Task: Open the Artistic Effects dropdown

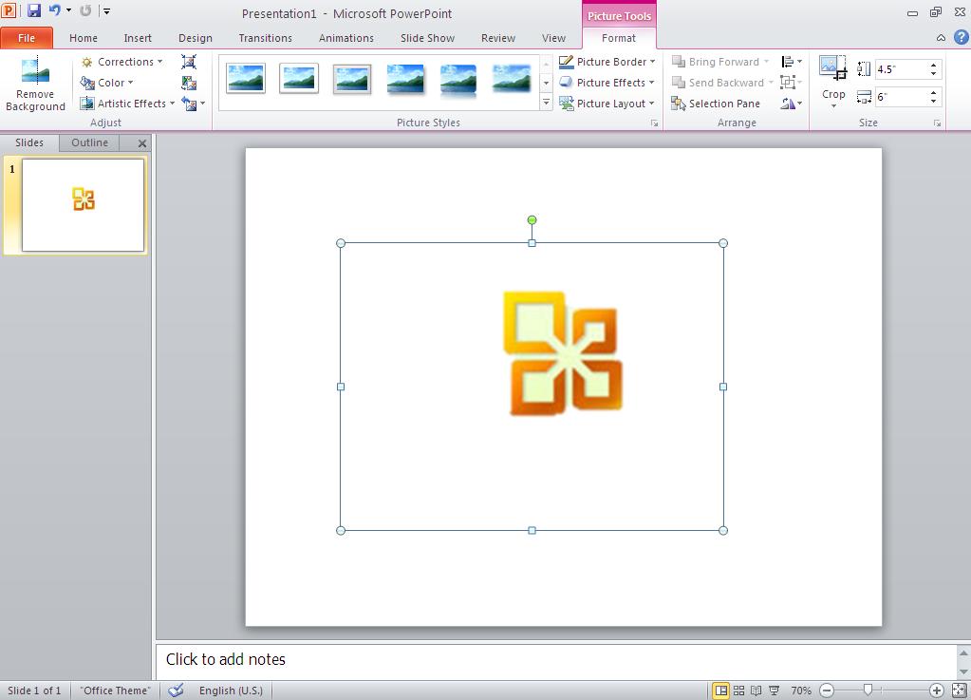Action: pyautogui.click(x=127, y=104)
